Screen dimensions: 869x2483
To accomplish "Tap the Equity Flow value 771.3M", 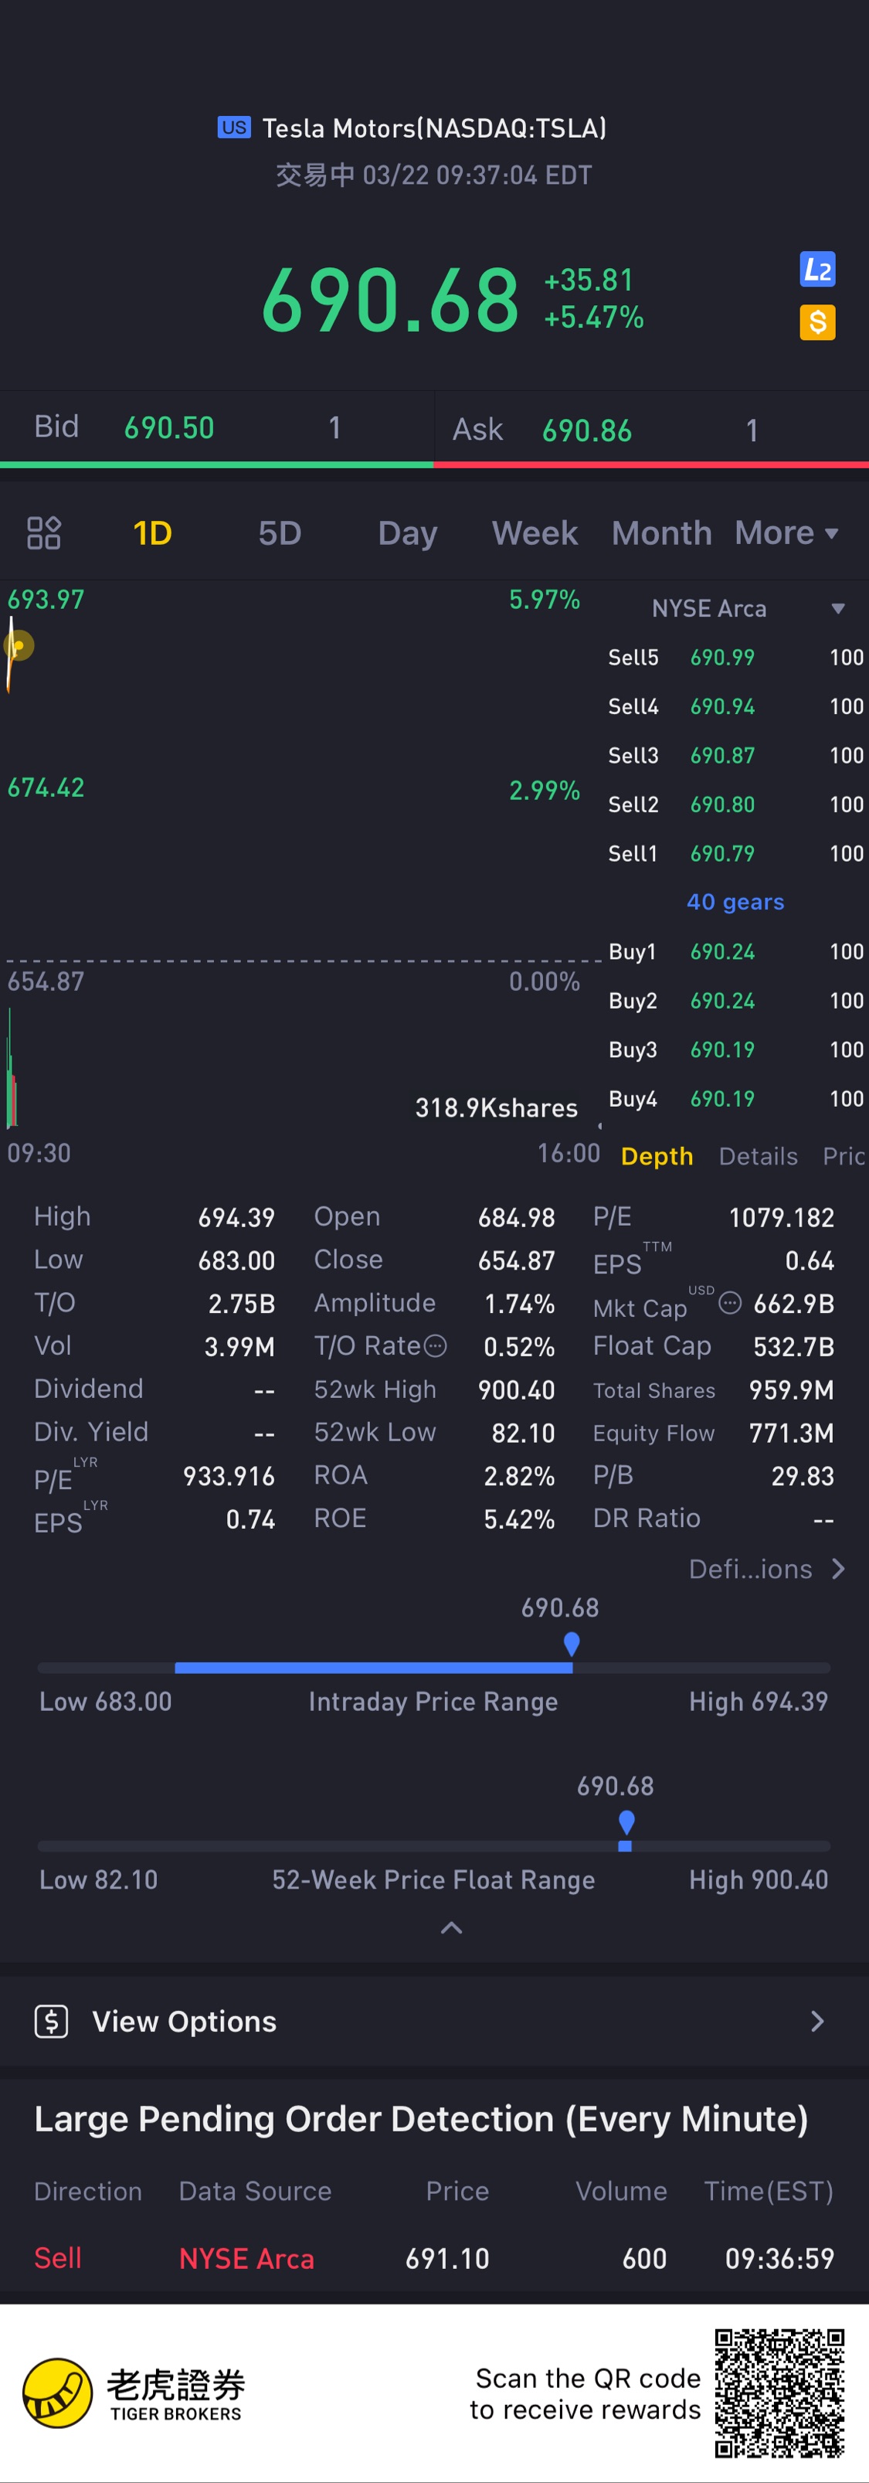I will click(792, 1434).
